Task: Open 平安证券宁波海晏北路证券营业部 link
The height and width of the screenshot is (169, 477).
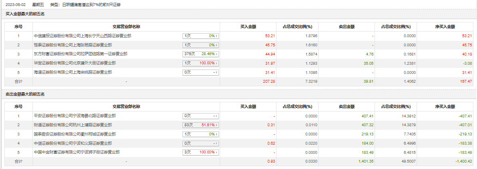Action: (x=75, y=116)
